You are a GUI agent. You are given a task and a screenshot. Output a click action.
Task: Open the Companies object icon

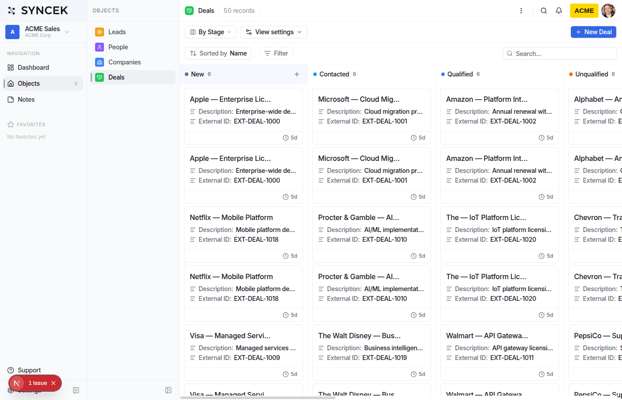(100, 62)
